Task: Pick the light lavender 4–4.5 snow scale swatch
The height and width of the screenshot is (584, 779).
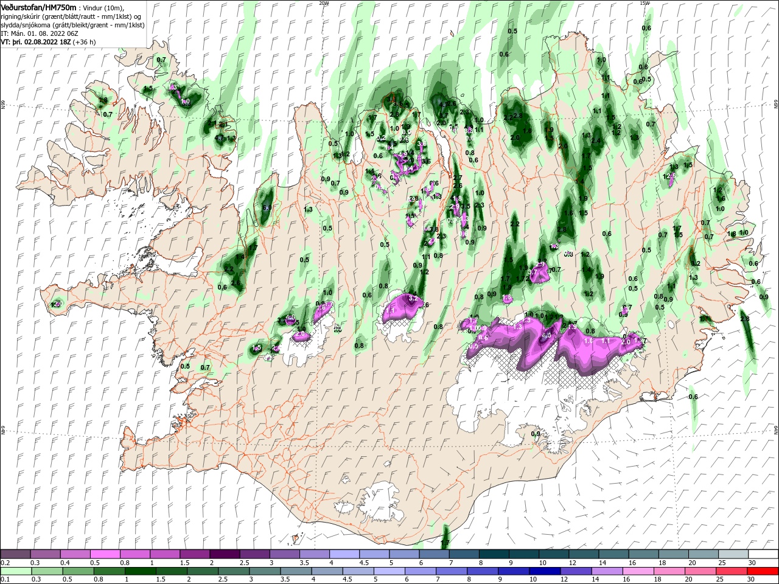Action: (x=343, y=554)
